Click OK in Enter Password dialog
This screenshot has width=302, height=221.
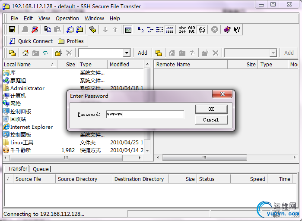[211, 109]
